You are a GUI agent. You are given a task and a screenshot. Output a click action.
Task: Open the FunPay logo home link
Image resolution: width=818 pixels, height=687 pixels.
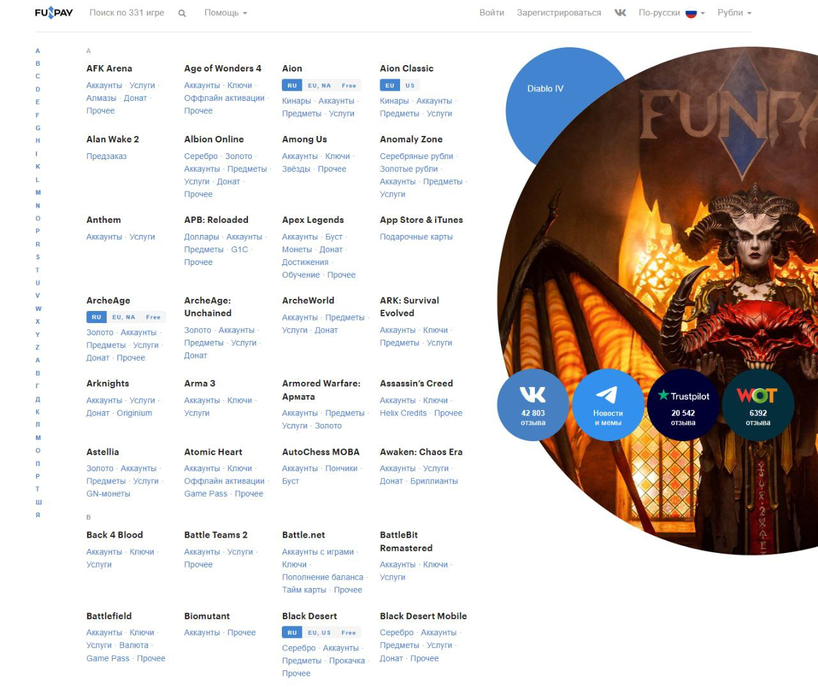[54, 12]
